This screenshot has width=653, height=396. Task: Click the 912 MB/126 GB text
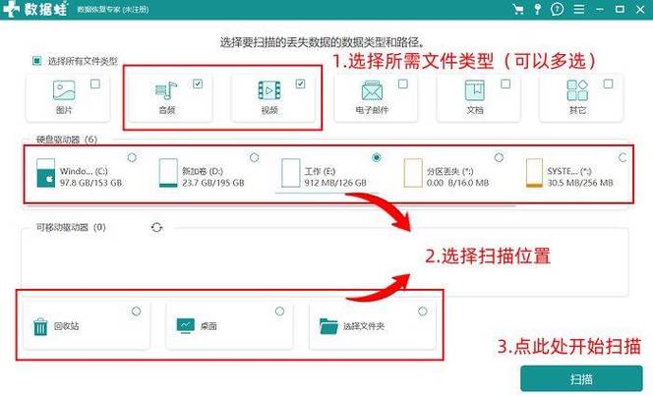(335, 183)
